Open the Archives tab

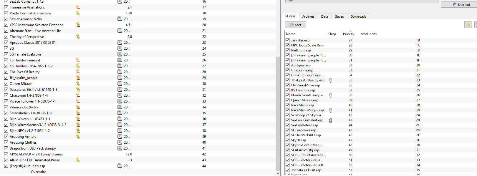(308, 16)
